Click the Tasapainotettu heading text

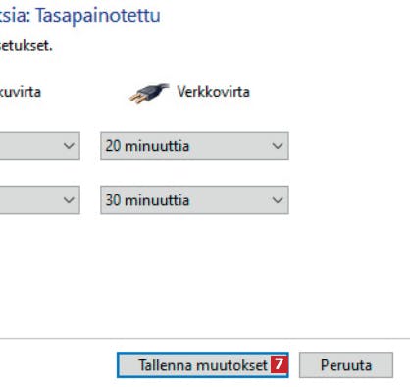pyautogui.click(x=98, y=16)
